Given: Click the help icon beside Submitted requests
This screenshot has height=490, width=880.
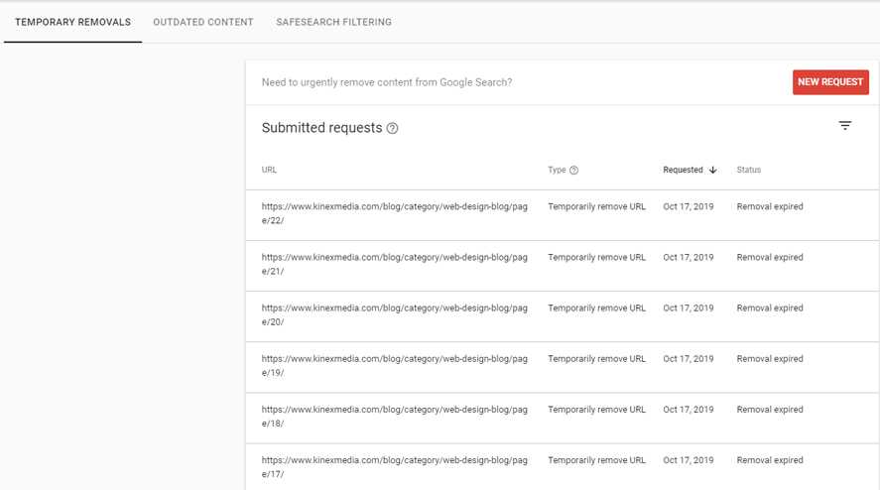Looking at the screenshot, I should [392, 128].
